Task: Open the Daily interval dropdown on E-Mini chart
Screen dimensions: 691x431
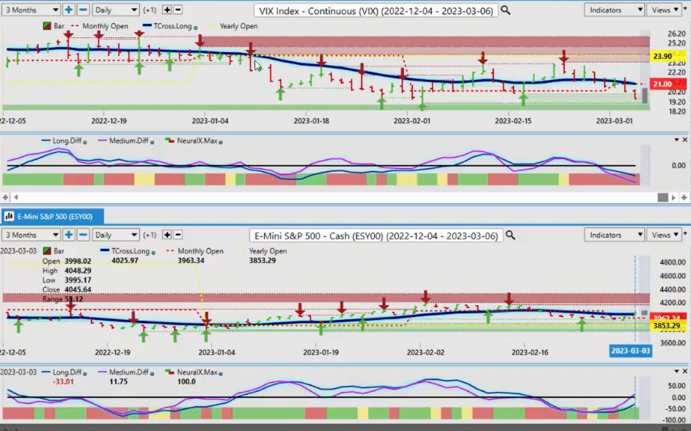Action: pos(116,235)
